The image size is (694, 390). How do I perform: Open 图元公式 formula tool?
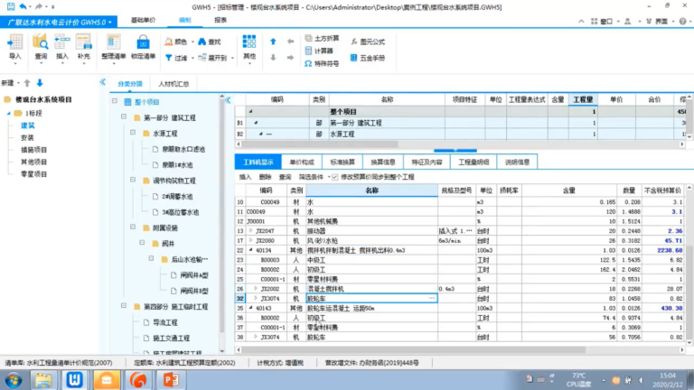click(368, 42)
